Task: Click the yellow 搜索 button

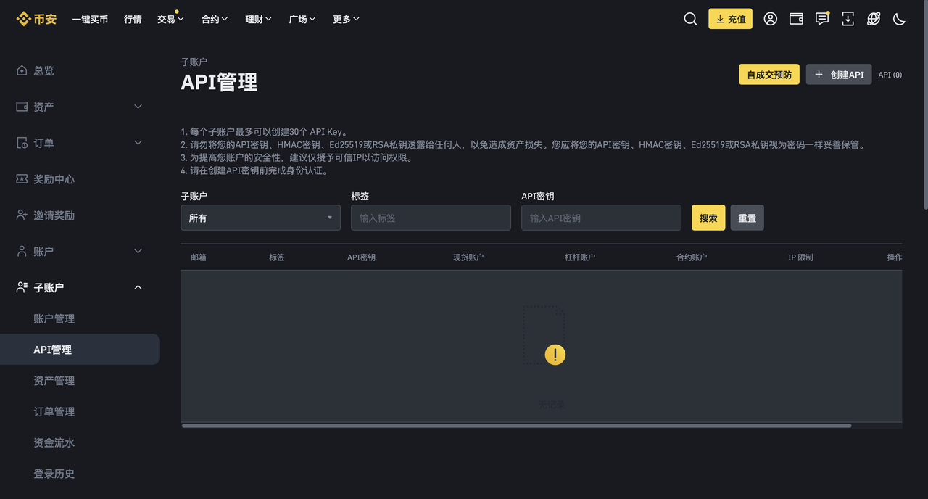Action: point(708,218)
